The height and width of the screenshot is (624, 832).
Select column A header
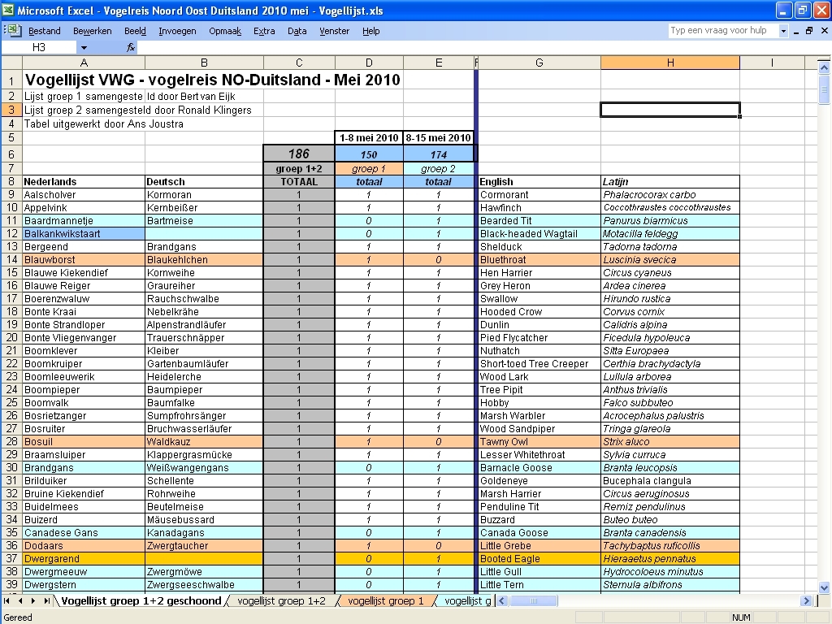pyautogui.click(x=84, y=63)
